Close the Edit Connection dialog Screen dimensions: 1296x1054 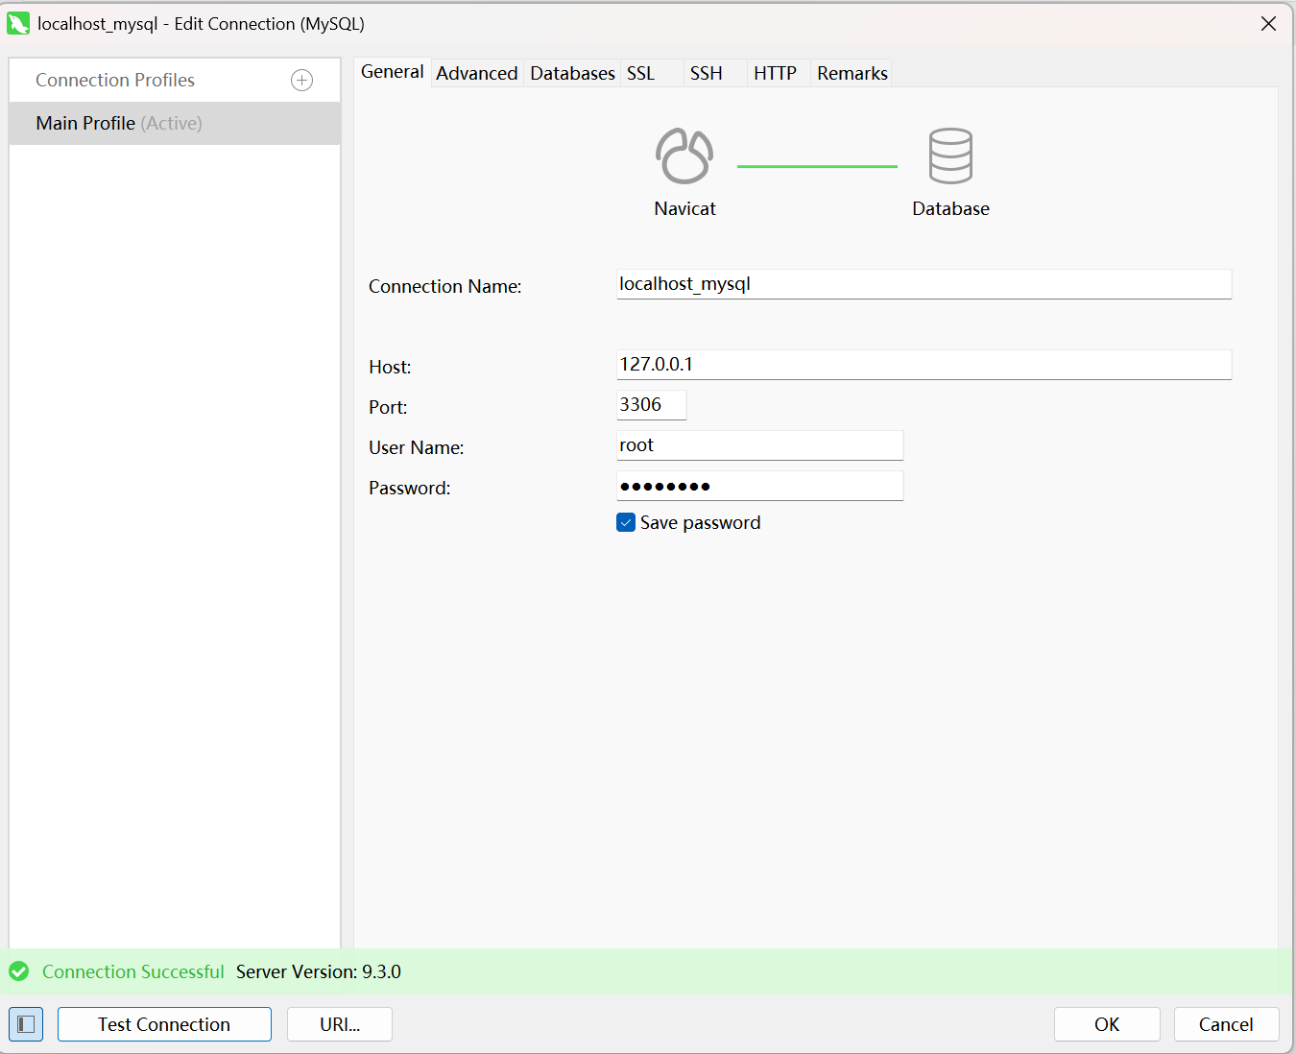pos(1268,24)
